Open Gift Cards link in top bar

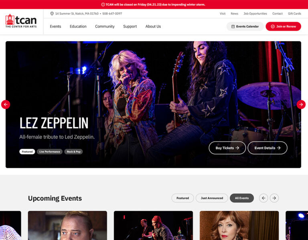(x=294, y=14)
